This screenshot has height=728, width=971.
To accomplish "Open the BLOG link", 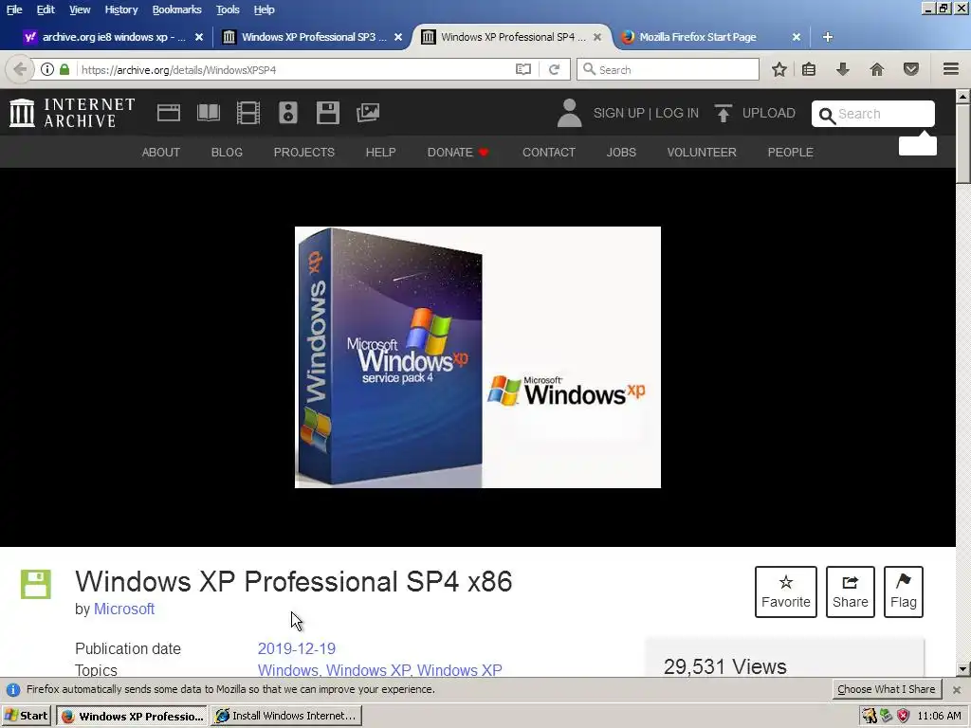I will (227, 153).
